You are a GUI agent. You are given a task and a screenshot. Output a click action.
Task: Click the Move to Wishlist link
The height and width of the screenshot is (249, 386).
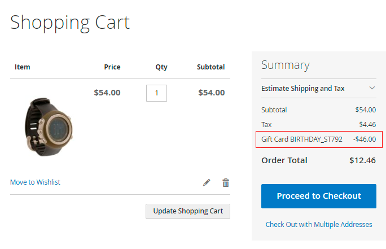point(35,182)
